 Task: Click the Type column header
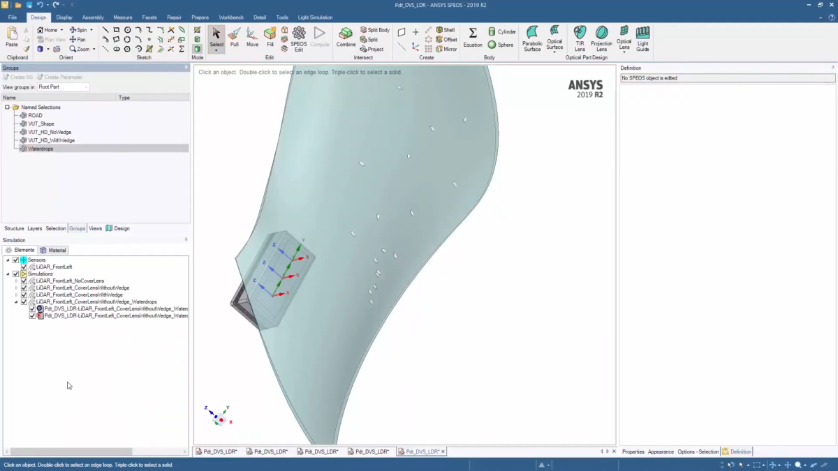124,98
